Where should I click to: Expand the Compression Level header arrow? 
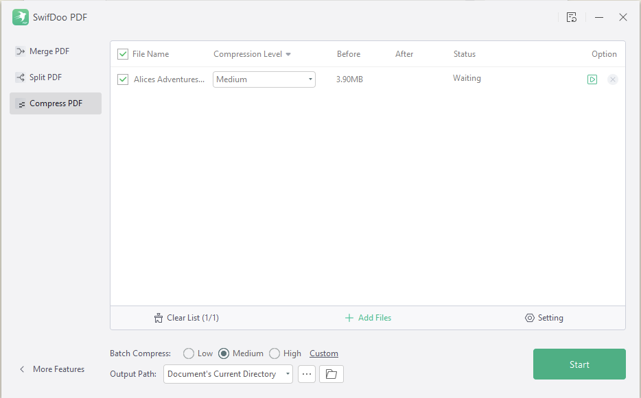tap(288, 54)
